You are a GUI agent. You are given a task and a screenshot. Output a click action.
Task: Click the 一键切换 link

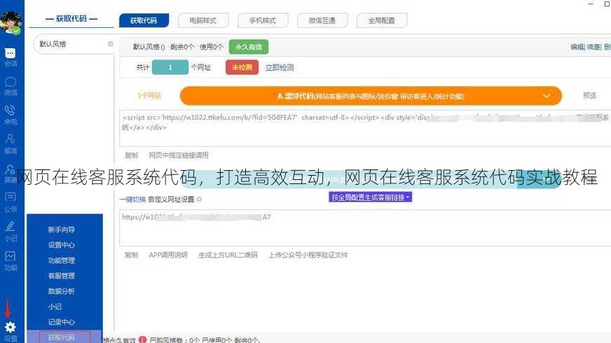pyautogui.click(x=132, y=199)
